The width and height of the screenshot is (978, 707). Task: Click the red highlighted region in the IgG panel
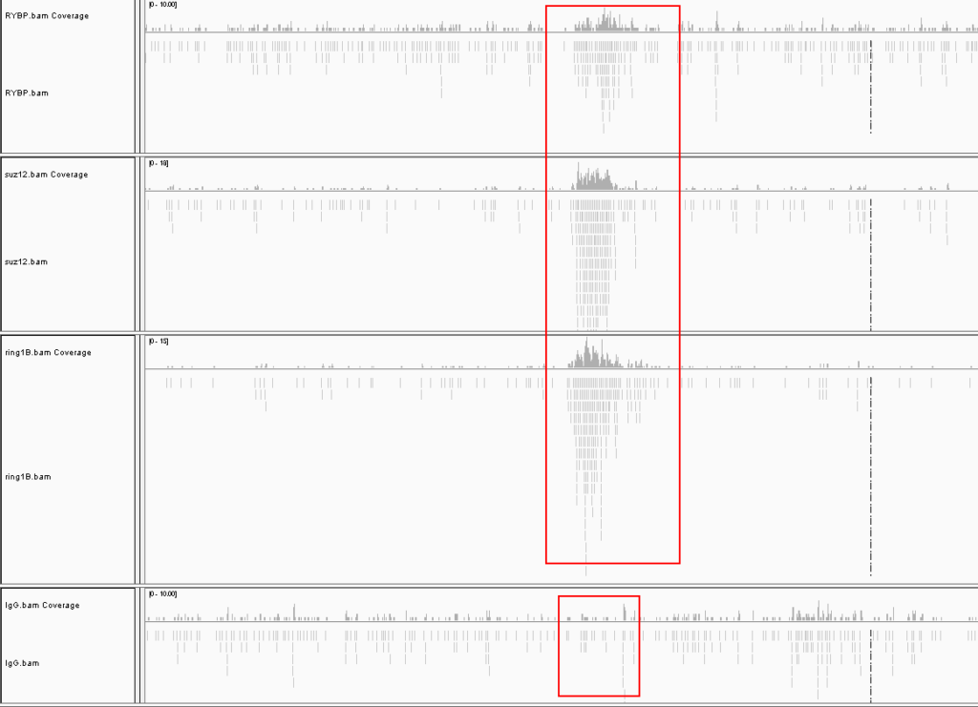coord(597,644)
